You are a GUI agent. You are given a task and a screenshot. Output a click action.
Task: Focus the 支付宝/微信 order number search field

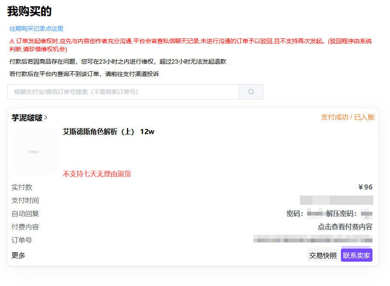pos(123,92)
